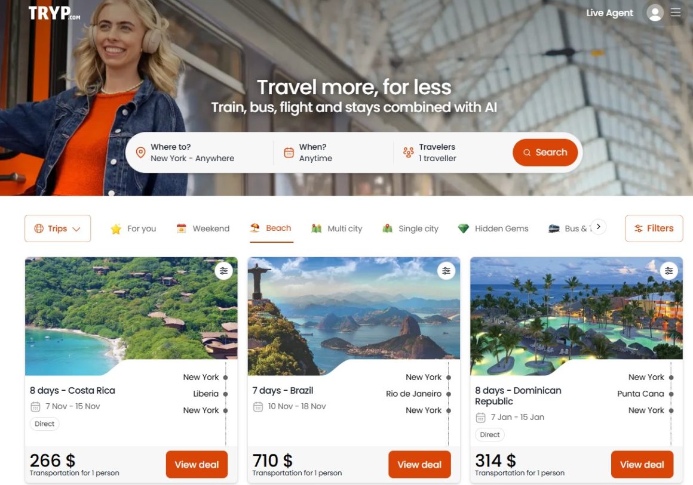View deal for the Costa Rica trip

(x=197, y=464)
